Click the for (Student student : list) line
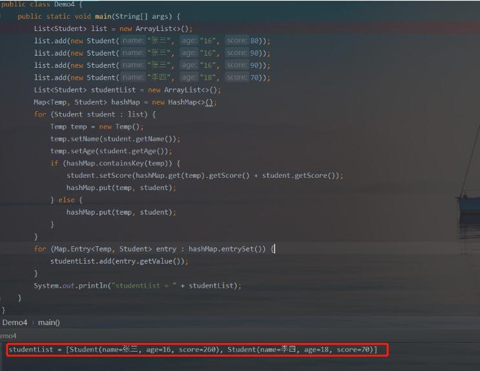Viewport: 480px width, 371px height. pyautogui.click(x=95, y=114)
